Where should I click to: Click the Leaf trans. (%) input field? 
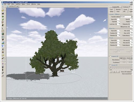[118, 24]
